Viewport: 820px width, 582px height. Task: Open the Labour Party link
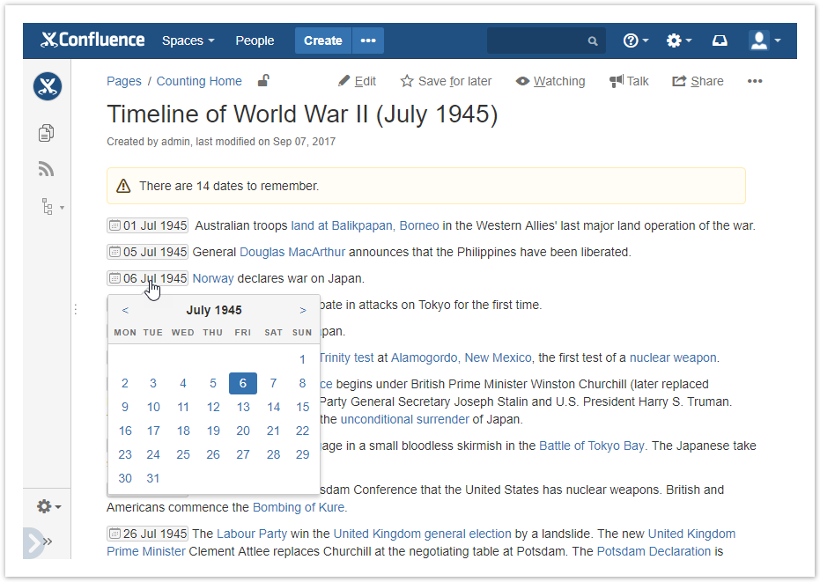252,534
